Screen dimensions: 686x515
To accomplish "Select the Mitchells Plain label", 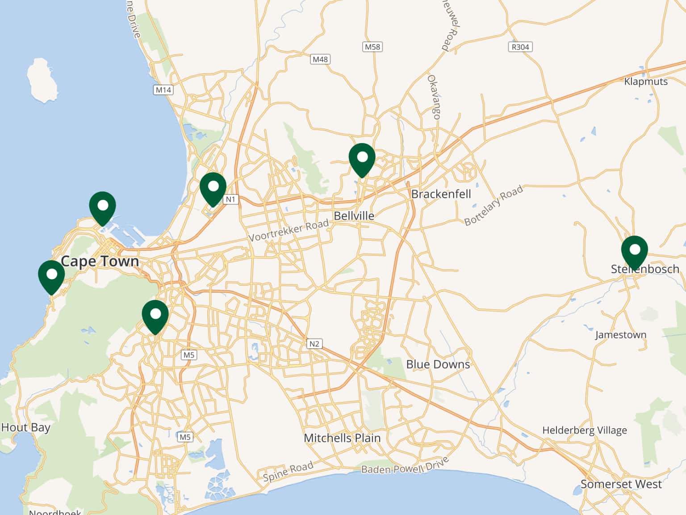I will coord(342,438).
